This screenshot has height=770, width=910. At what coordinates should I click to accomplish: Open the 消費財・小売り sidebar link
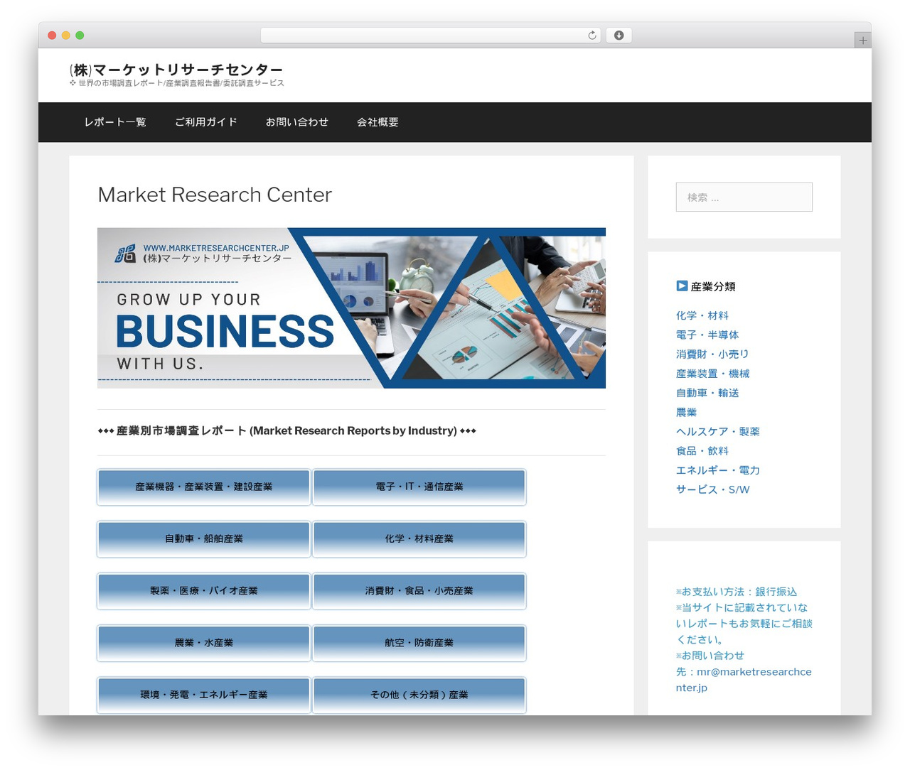tap(712, 354)
